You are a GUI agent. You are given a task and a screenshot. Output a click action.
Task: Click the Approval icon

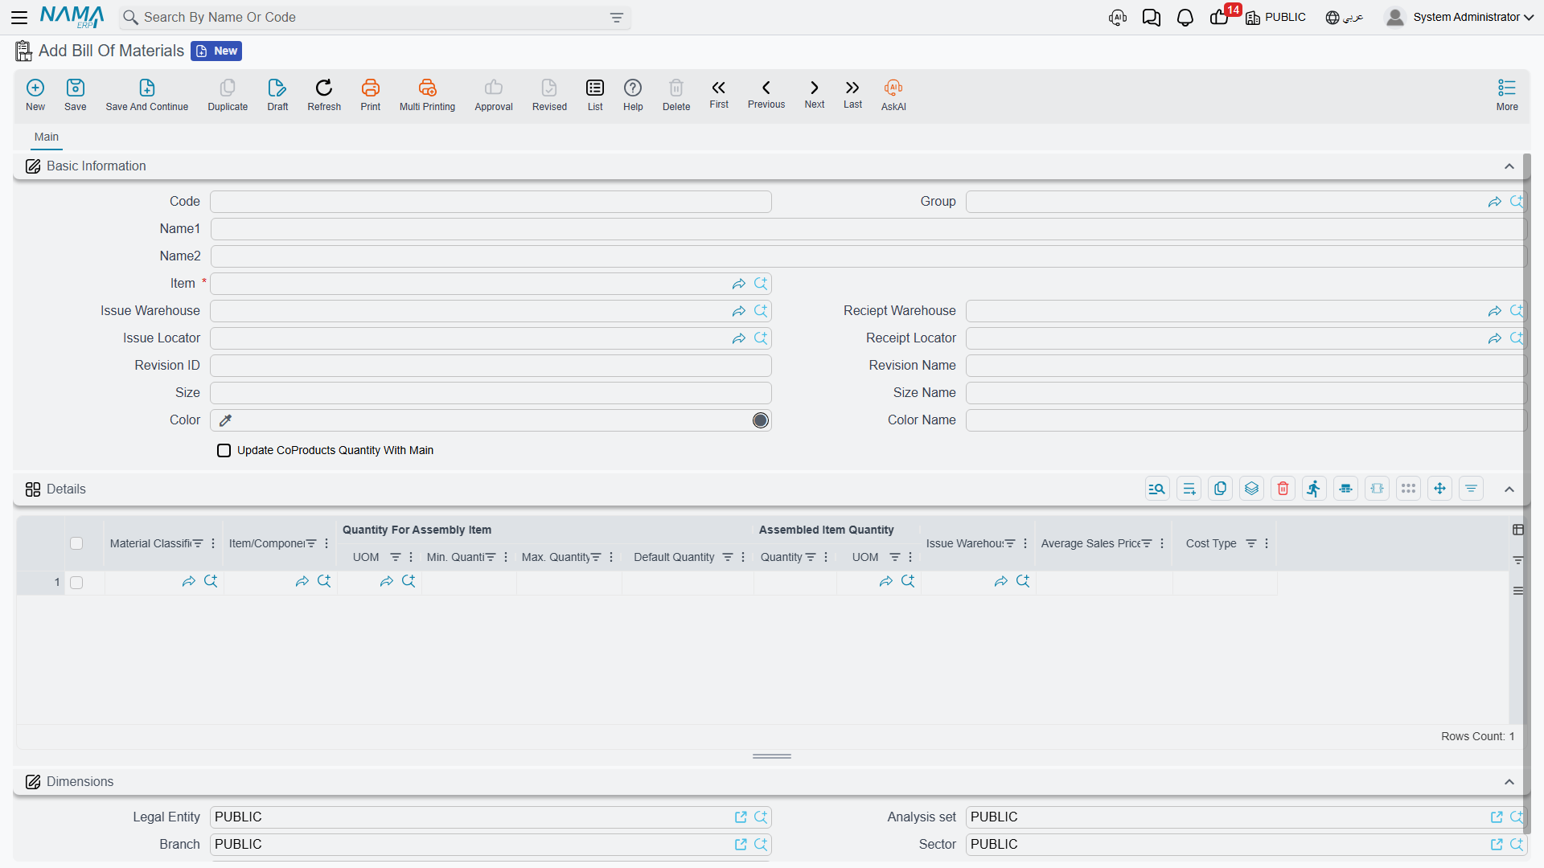point(494,94)
